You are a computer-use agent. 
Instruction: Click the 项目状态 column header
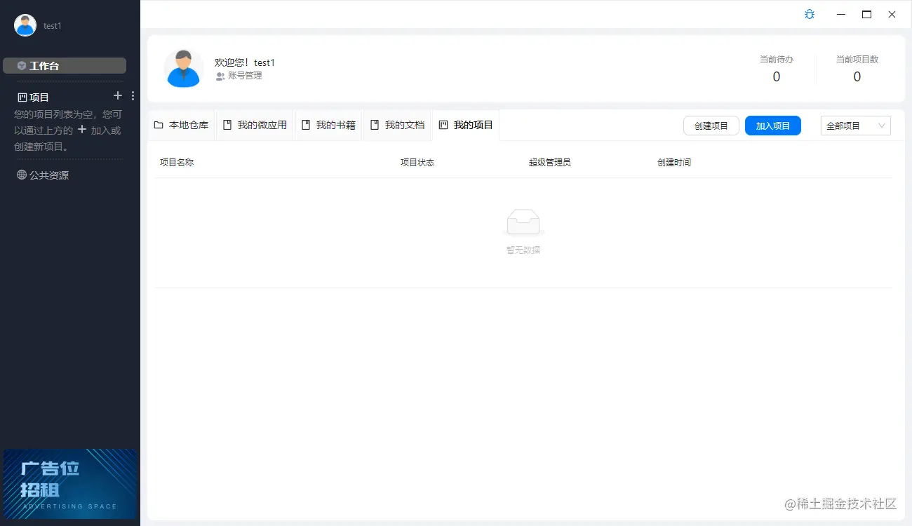[x=417, y=162]
